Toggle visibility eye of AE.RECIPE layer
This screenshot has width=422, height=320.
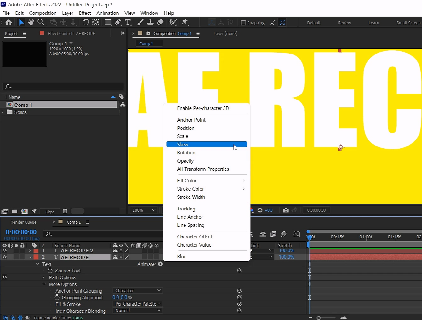coord(4,257)
